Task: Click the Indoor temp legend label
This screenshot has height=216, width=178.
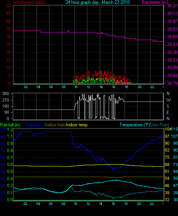Action: click(x=77, y=125)
